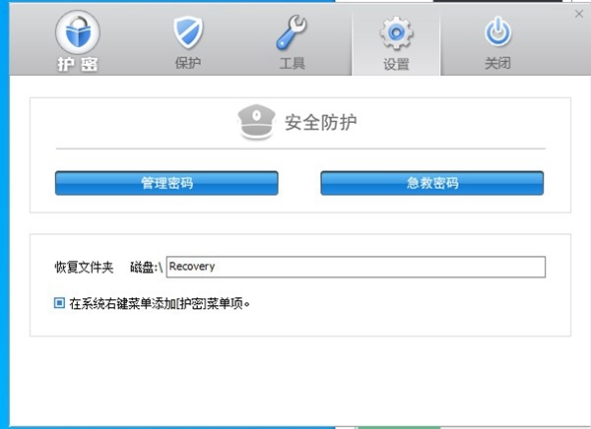Click the 工具 tab label
Viewport: 591px width, 429px height.
tap(293, 63)
